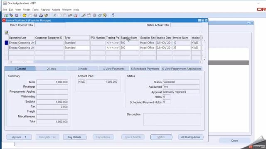Open the Edit menu
This screenshot has width=266, height=149.
pos(11,10)
